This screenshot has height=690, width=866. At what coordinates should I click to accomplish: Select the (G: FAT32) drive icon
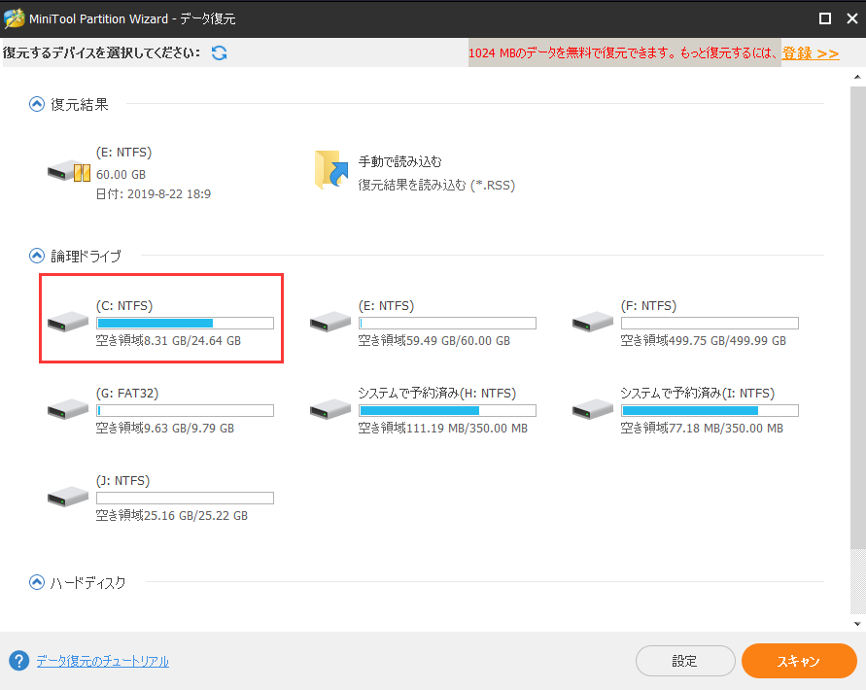click(x=67, y=406)
